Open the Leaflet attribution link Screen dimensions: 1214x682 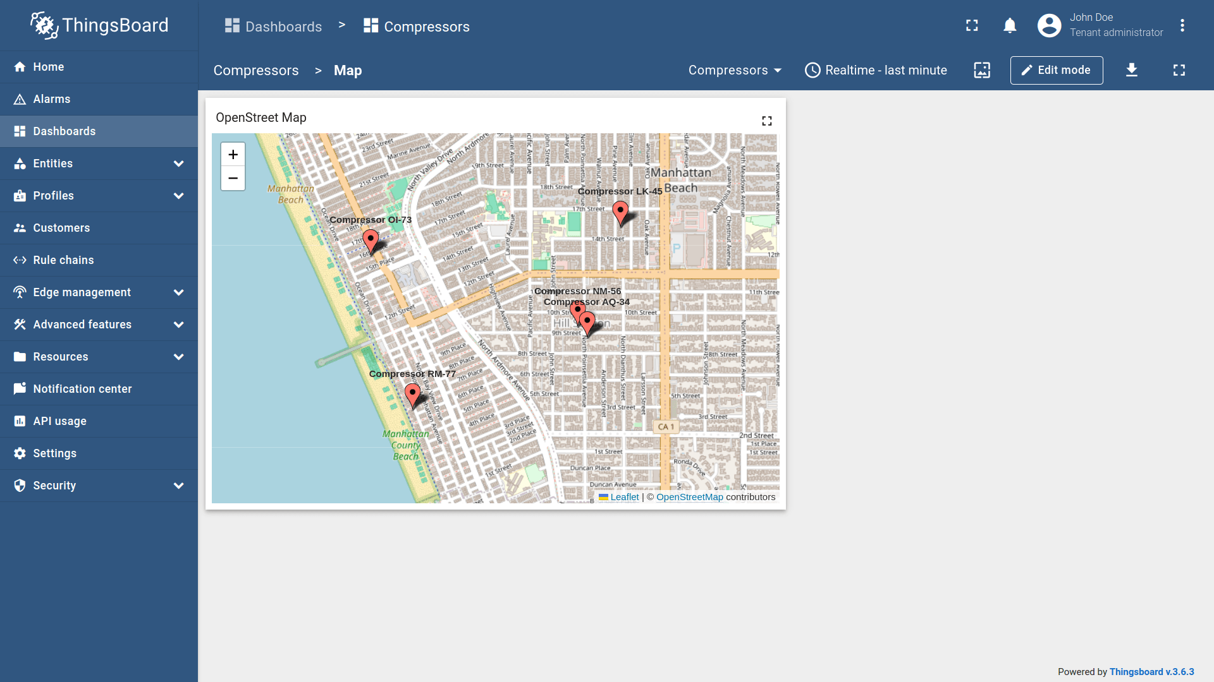[624, 497]
